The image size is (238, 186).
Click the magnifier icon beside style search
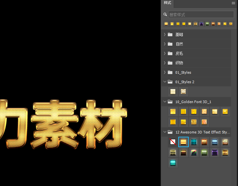(166, 15)
